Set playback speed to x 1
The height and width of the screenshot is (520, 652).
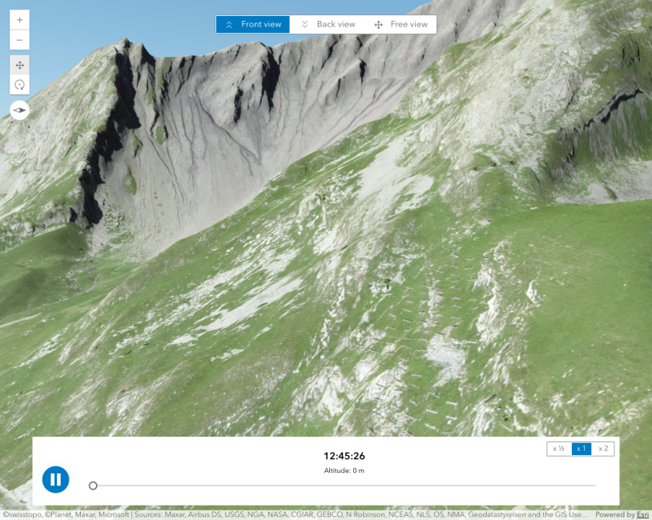[582, 449]
